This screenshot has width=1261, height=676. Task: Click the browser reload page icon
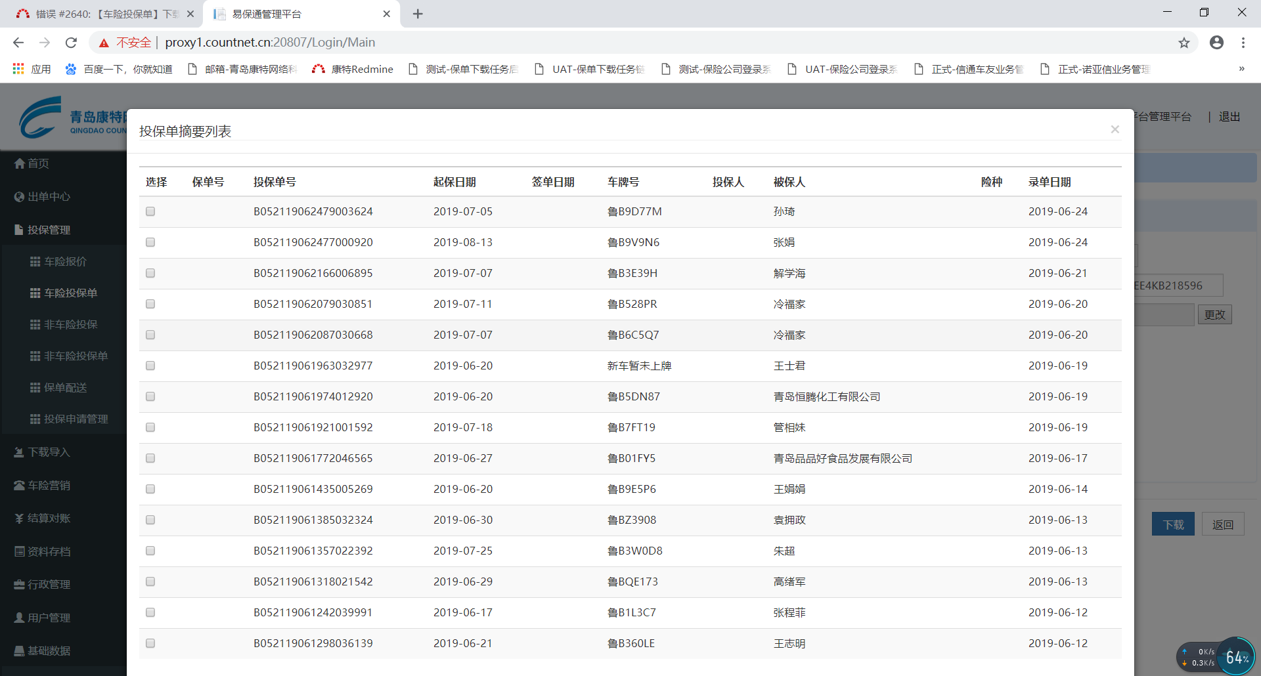[71, 43]
